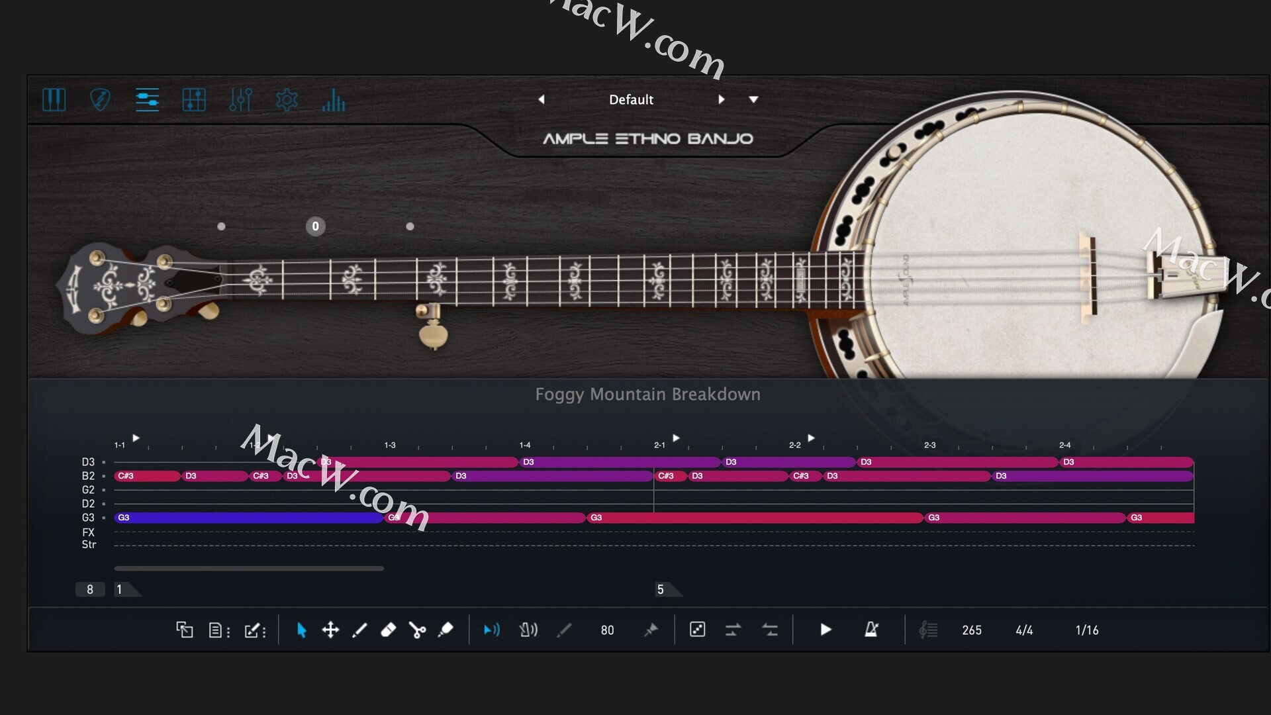Select the capo dot left of 0
The image size is (1271, 715).
(x=221, y=226)
